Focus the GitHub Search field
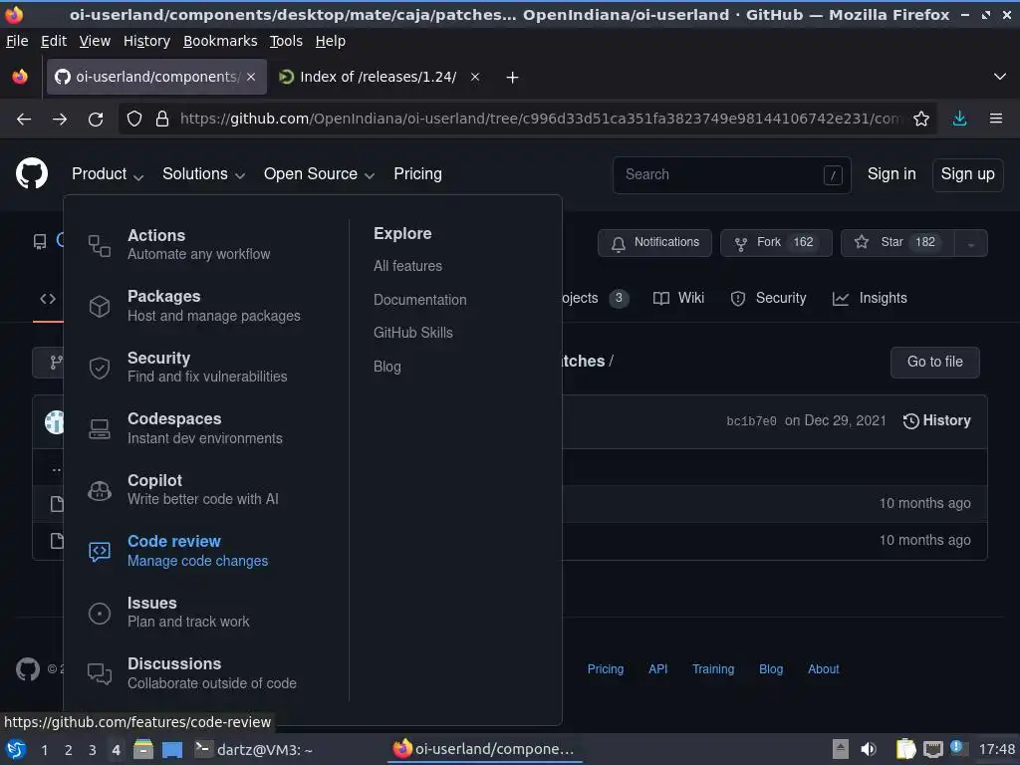1020x765 pixels. tap(732, 174)
